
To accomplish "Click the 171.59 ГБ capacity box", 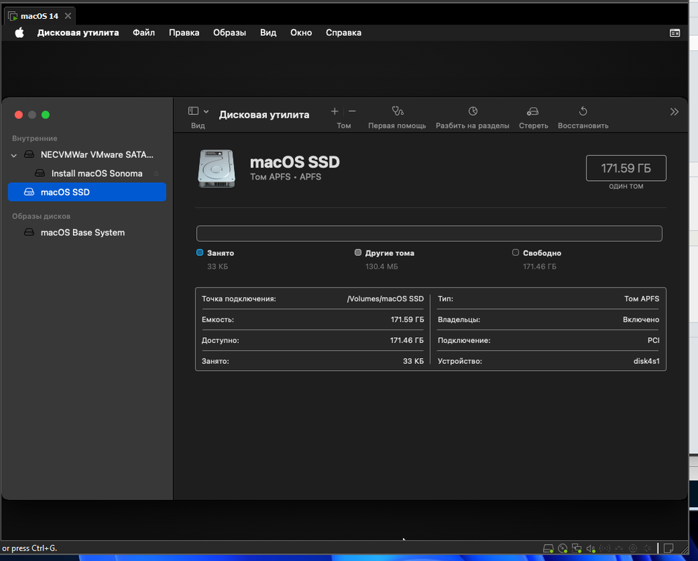I will click(626, 168).
